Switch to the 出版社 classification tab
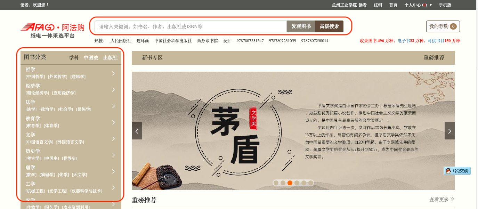The width and height of the screenshot is (478, 209). click(x=110, y=58)
